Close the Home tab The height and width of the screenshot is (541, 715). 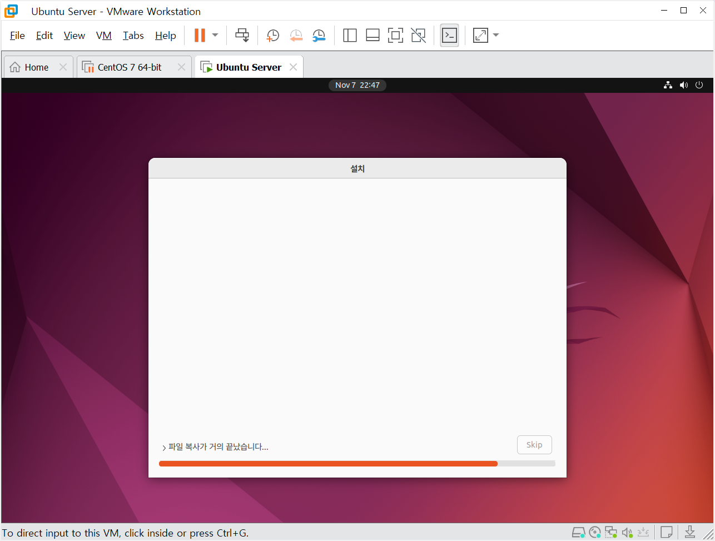63,67
